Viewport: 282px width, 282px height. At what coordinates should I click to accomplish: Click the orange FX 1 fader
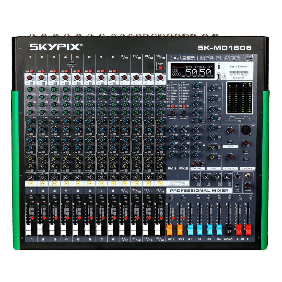(170, 230)
